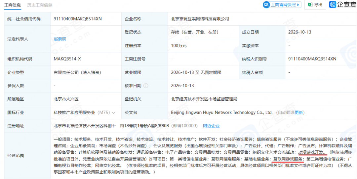Open legal representative 赵紫辰 link

coord(60,39)
